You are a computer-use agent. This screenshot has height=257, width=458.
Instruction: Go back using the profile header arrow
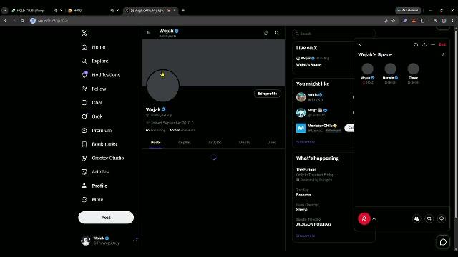[x=148, y=33]
